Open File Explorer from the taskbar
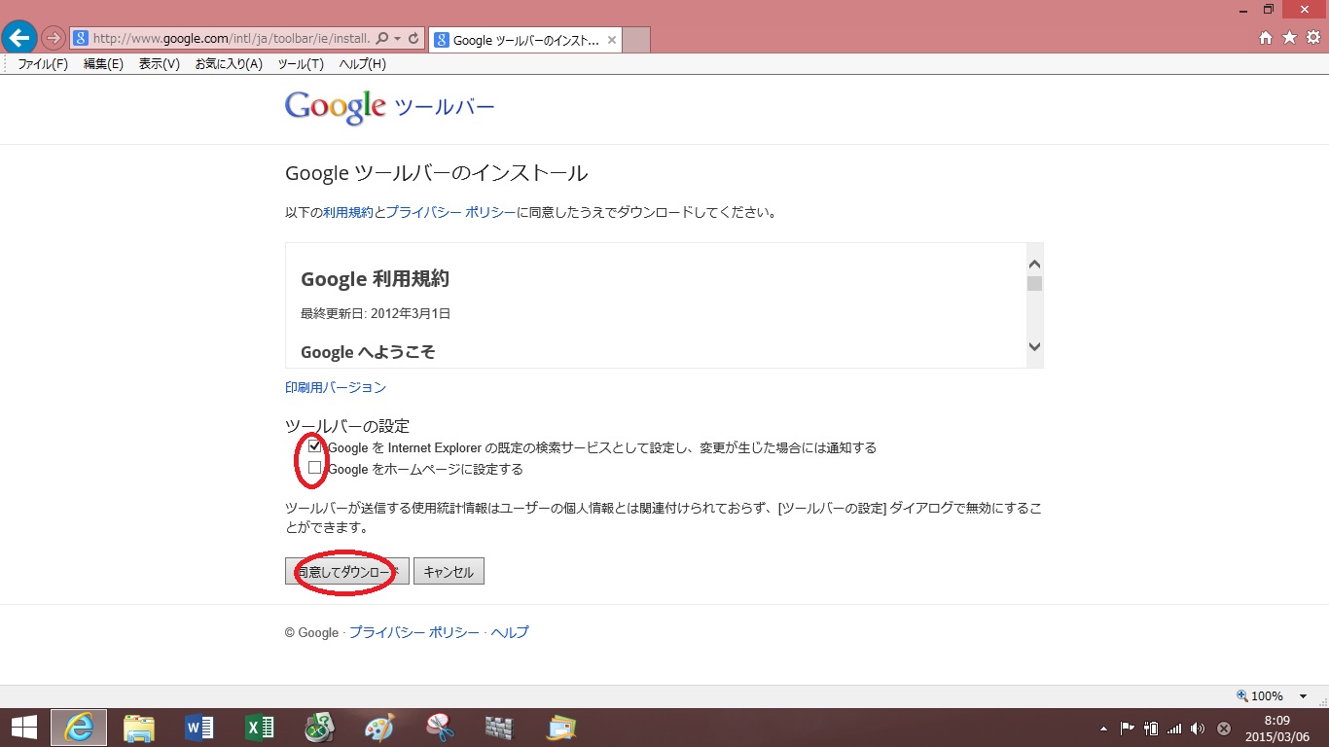 [139, 728]
